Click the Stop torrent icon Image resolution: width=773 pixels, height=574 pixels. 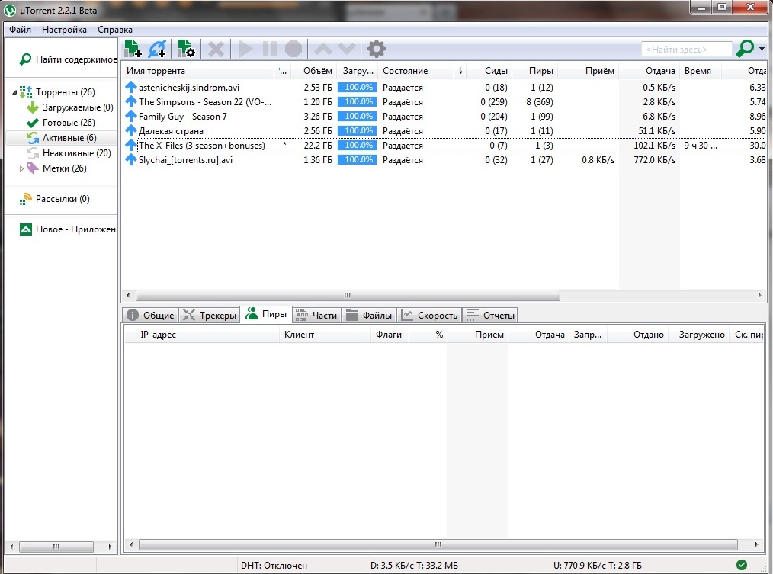pyautogui.click(x=293, y=49)
